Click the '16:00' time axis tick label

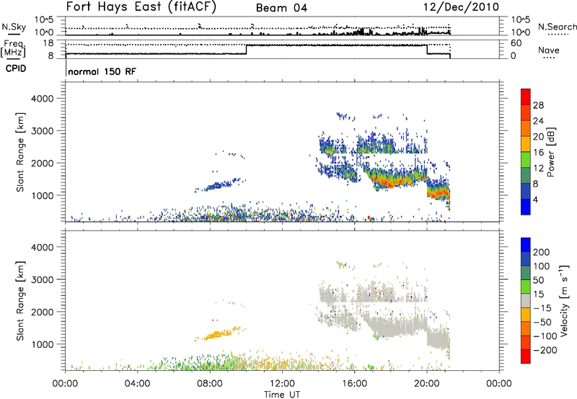click(354, 384)
